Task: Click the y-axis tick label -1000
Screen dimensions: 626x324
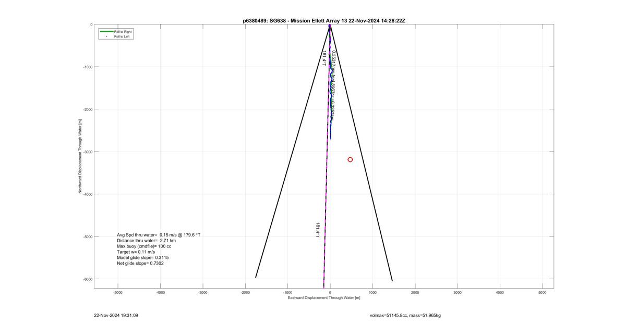Action: click(88, 67)
